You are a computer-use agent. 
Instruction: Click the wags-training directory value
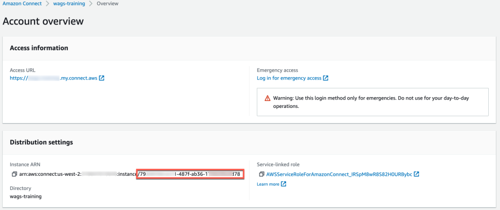25,196
